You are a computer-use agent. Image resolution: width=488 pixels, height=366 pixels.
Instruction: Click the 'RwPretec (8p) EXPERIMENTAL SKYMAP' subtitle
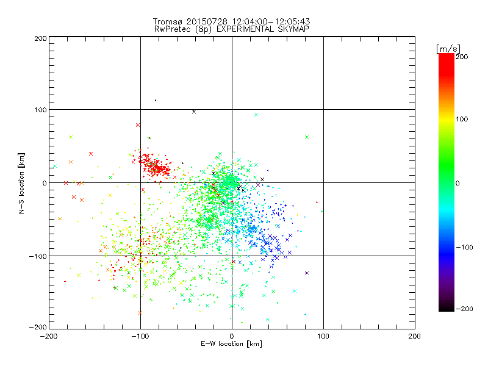[x=232, y=29]
